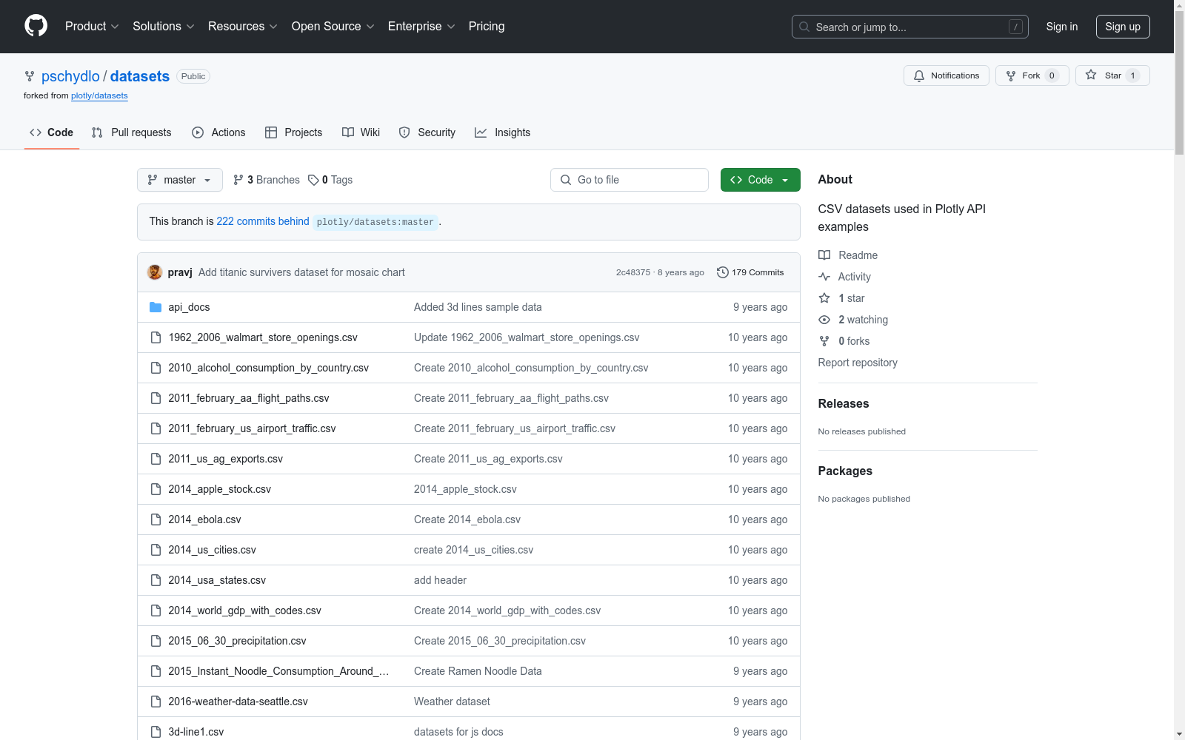The image size is (1185, 740).
Task: Open the 222 commits behind link
Action: click(263, 221)
